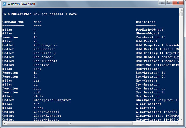Click the ForEach-Object definition text
Image resolution: width=186 pixels, height=128 pixels.
pyautogui.click(x=150, y=30)
